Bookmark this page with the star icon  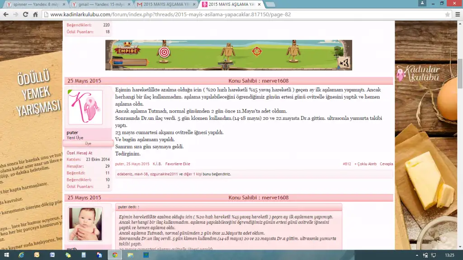(447, 14)
